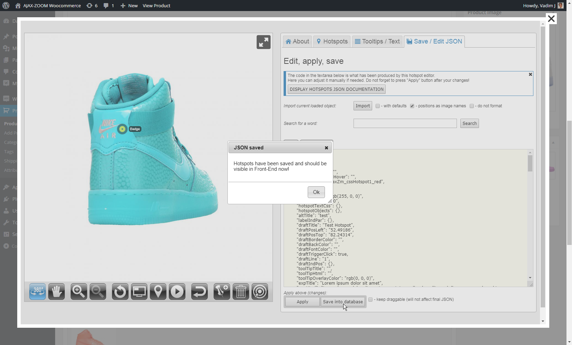
Task: Switch to the Tooltips / Text tab
Action: click(377, 41)
